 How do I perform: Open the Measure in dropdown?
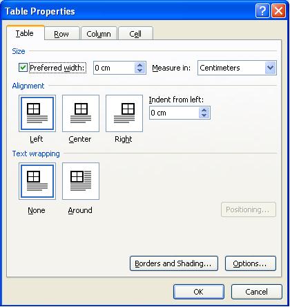click(x=270, y=68)
